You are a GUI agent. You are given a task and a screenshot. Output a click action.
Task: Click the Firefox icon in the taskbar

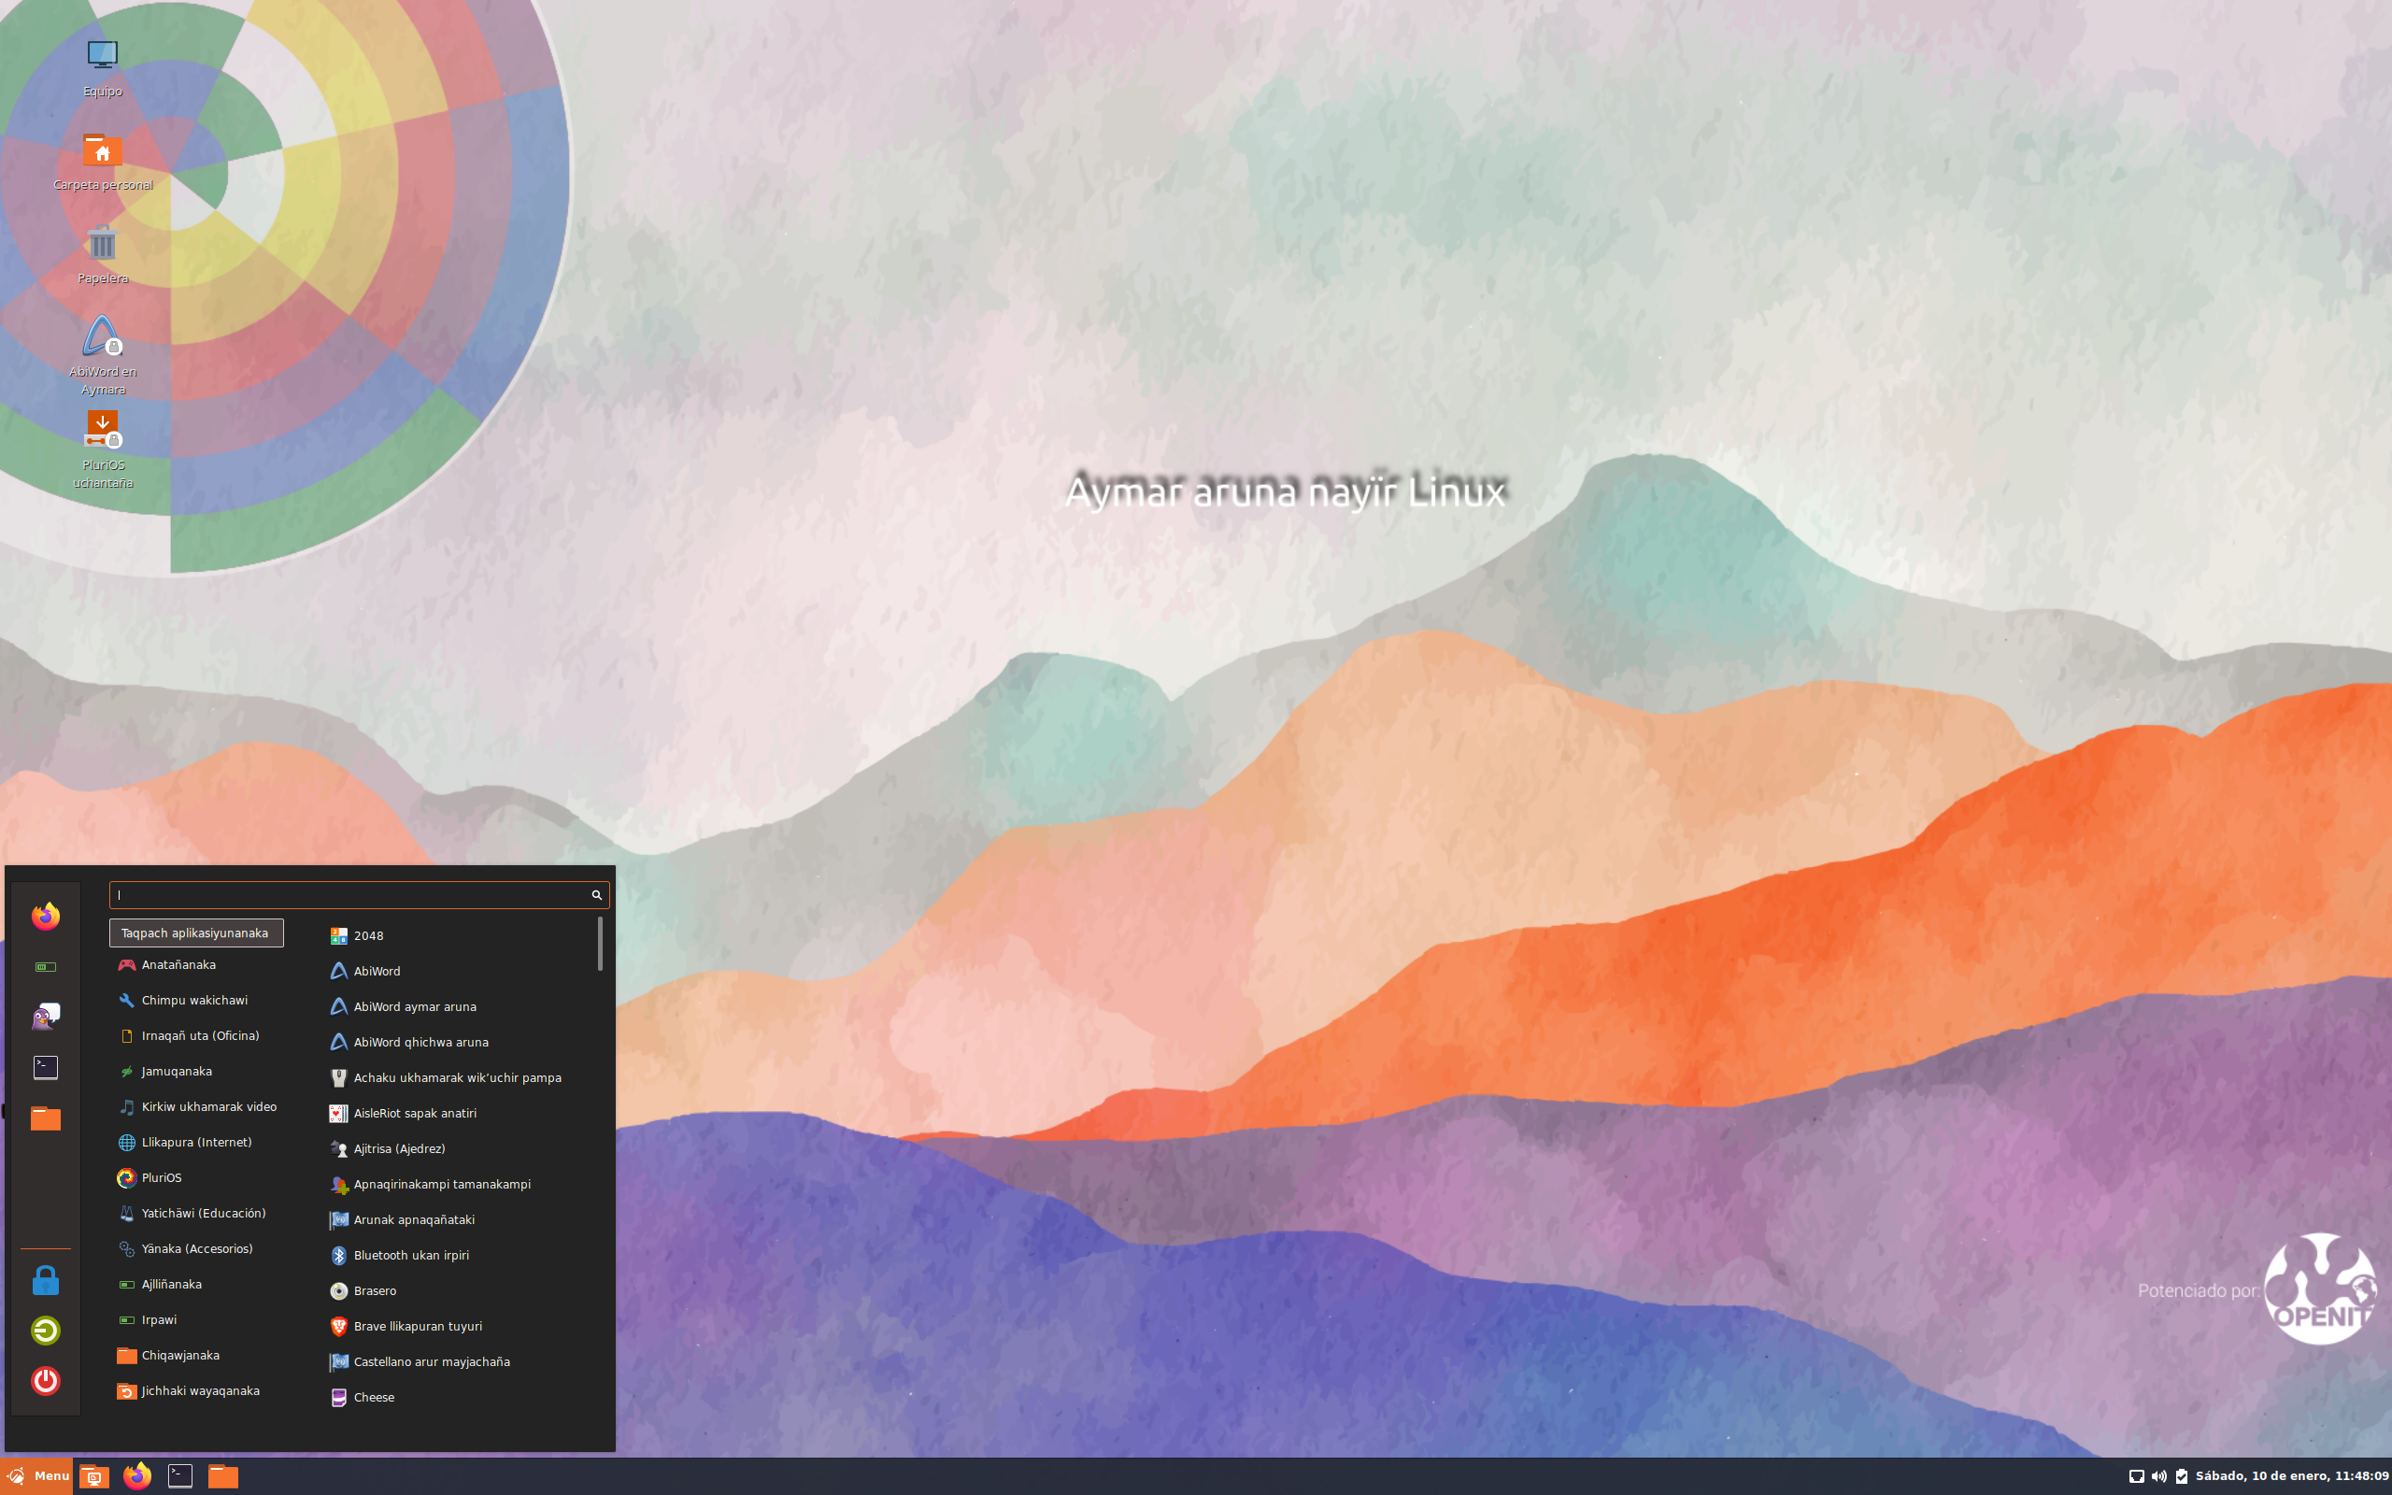tap(137, 1476)
